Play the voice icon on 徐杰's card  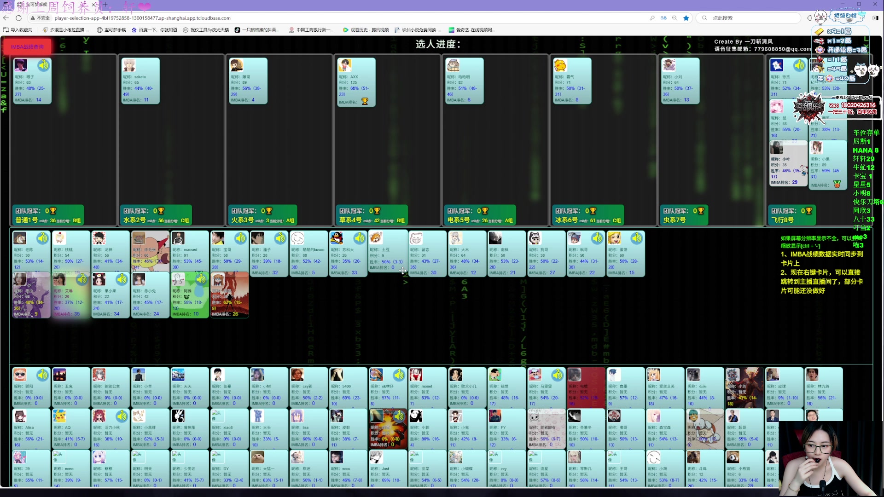799,65
